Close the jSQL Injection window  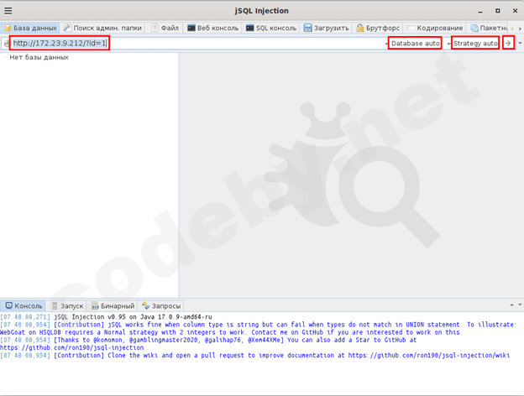click(x=515, y=11)
